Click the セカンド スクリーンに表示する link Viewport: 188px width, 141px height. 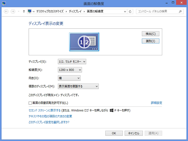pos(45,110)
